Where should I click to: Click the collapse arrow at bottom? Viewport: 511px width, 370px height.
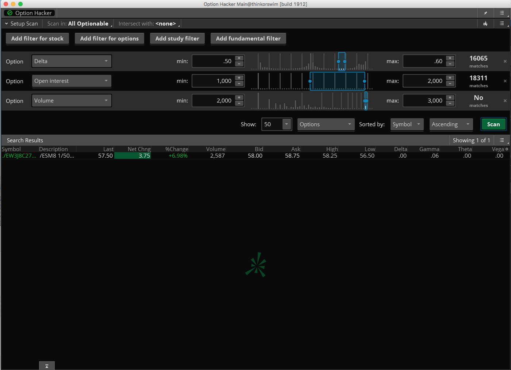tap(47, 366)
